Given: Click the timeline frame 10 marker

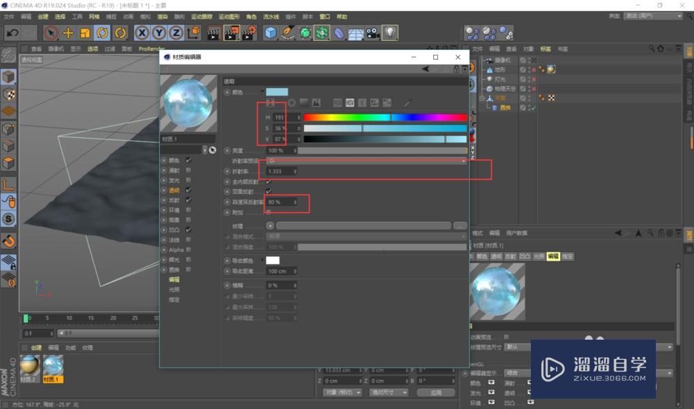Looking at the screenshot, I should [x=69, y=318].
